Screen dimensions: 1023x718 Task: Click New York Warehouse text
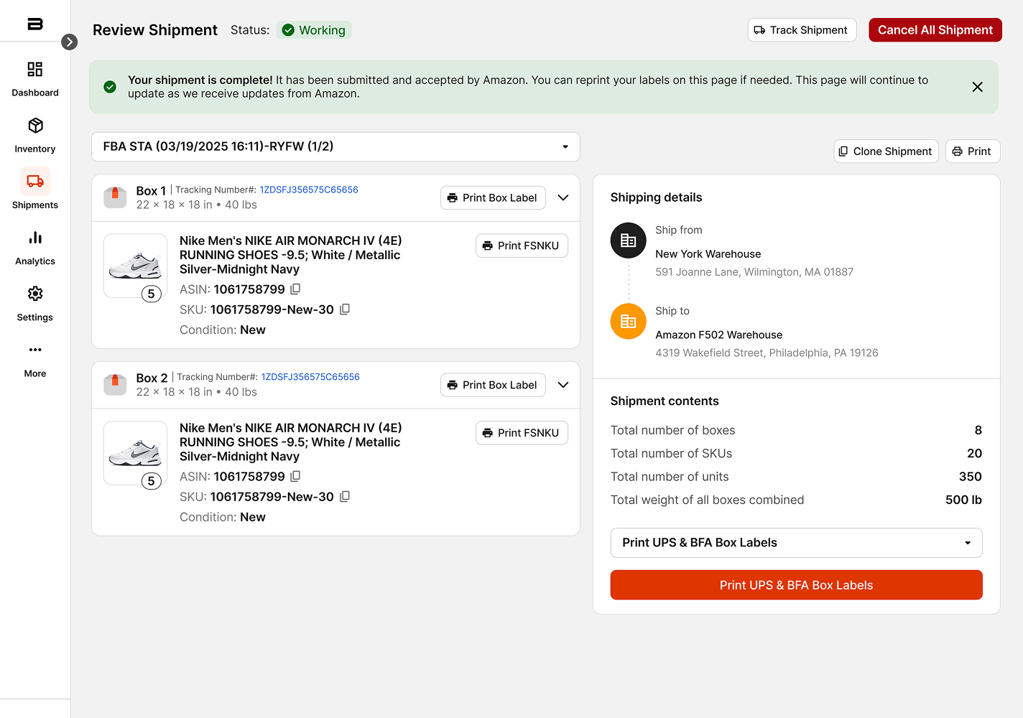(x=708, y=254)
